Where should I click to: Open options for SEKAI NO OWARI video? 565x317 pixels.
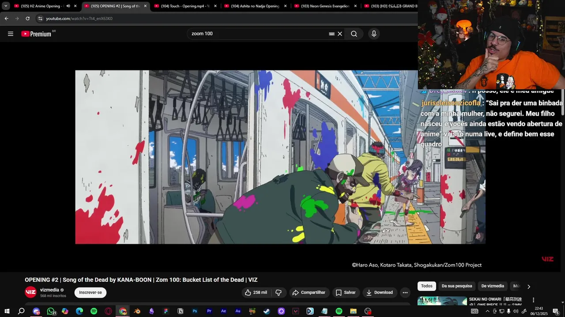[533, 300]
